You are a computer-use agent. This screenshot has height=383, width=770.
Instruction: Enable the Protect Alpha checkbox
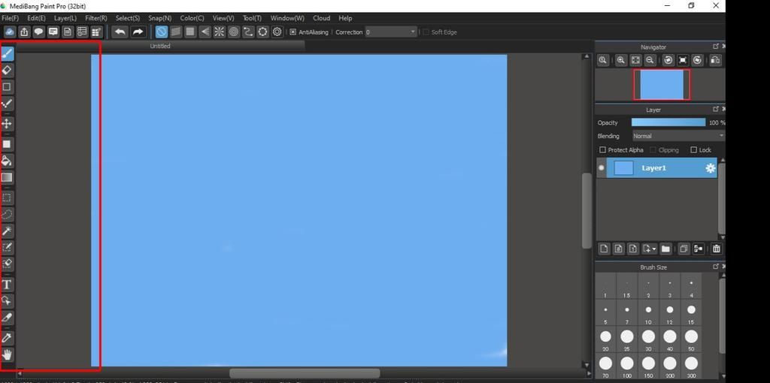pyautogui.click(x=602, y=149)
